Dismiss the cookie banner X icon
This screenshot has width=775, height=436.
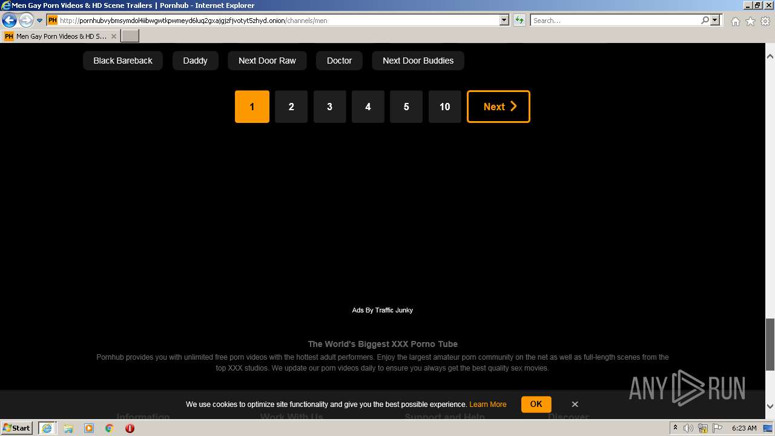pyautogui.click(x=575, y=404)
